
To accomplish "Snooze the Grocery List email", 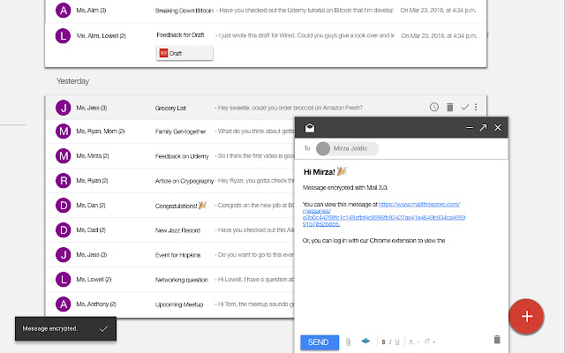I will point(433,108).
